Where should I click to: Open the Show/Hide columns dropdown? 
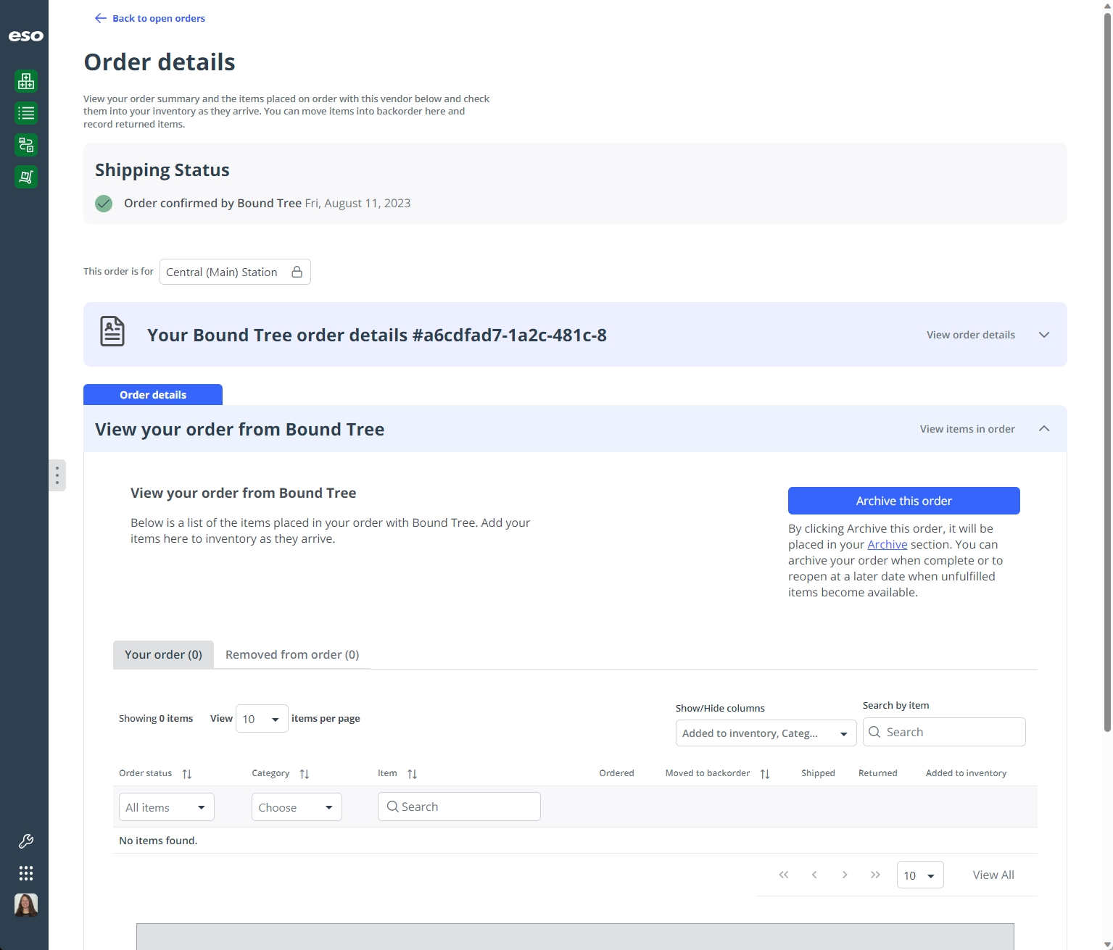[x=766, y=733]
